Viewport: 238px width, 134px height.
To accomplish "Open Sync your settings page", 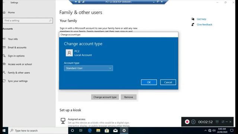I will 17,81.
